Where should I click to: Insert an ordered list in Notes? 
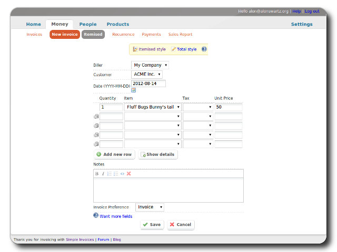(110, 174)
